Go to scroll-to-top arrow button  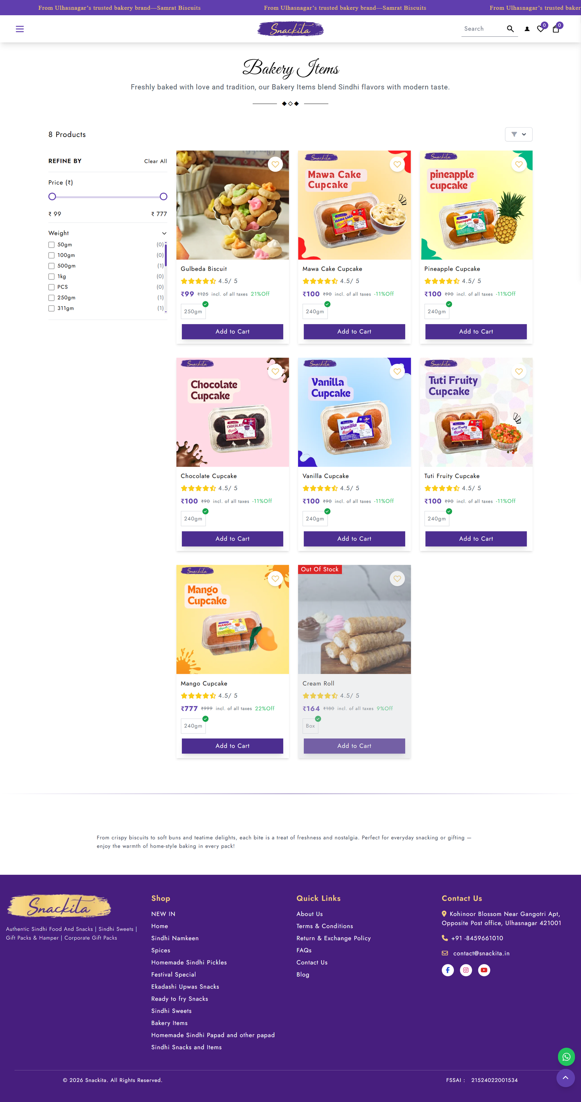point(565,1078)
